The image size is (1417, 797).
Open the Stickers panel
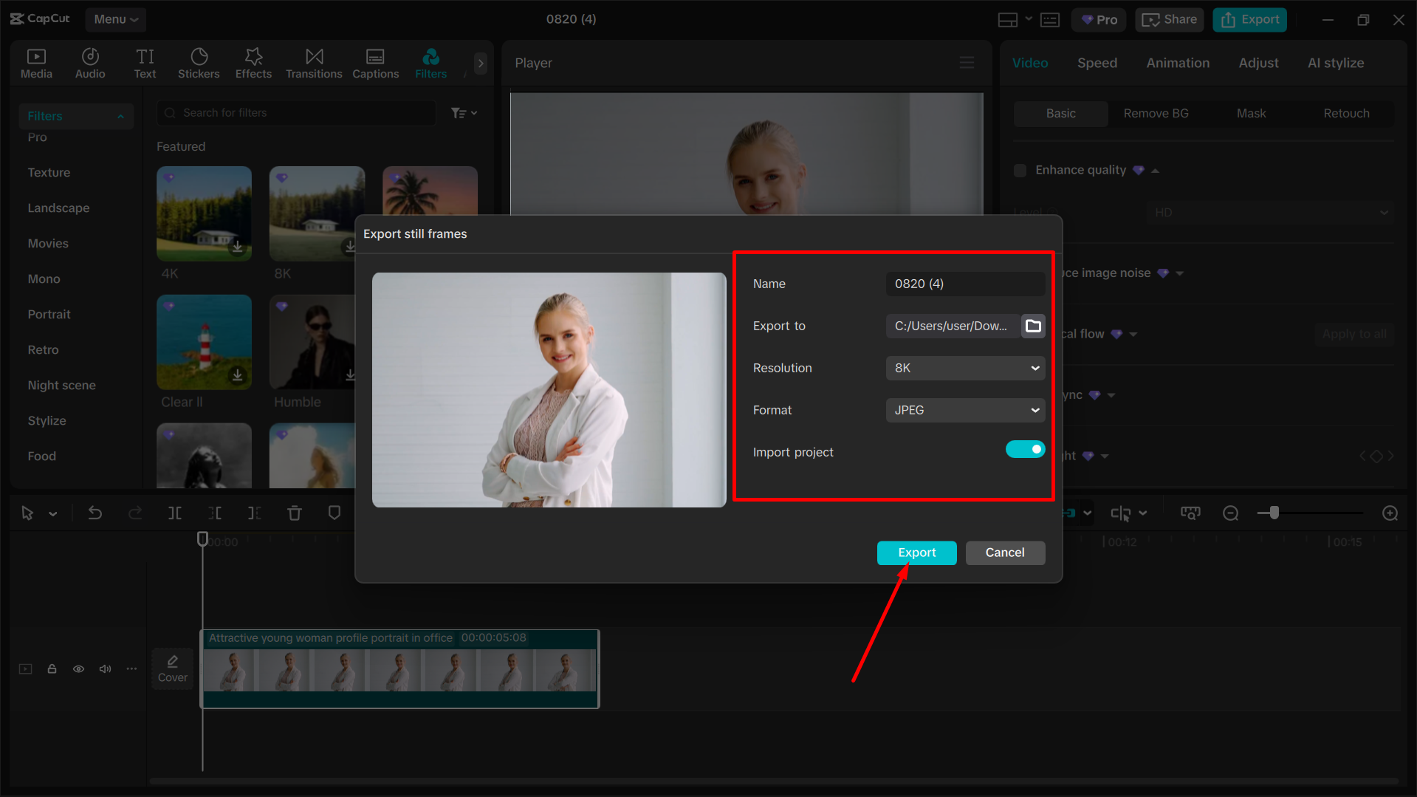(198, 62)
